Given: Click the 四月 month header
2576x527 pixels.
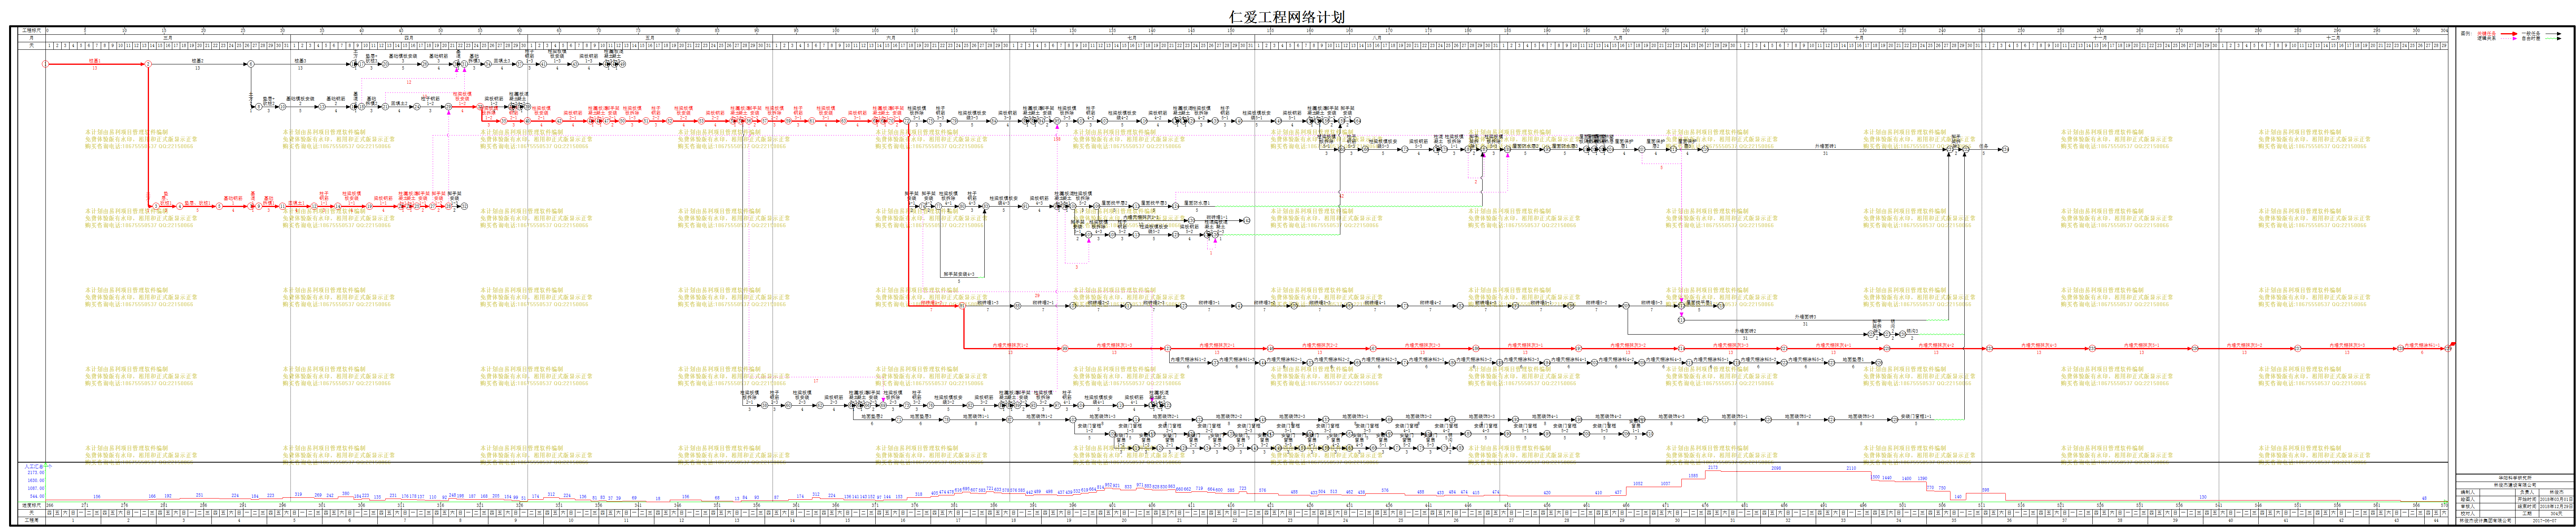Looking at the screenshot, I should [409, 38].
